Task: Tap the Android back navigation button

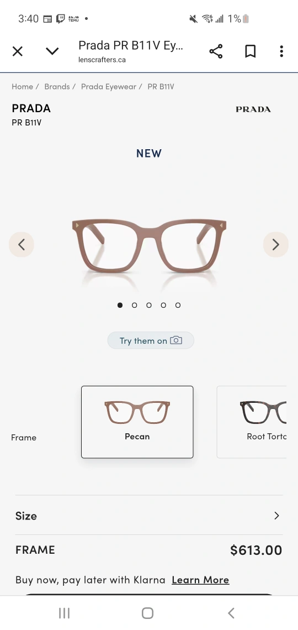Action: coord(231,613)
